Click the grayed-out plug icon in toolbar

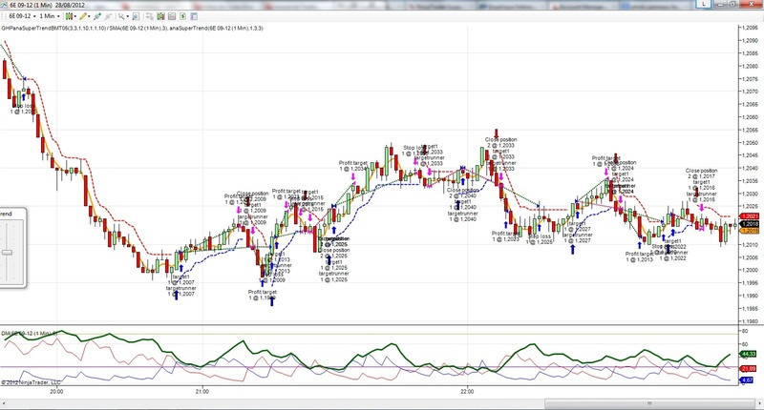(108, 16)
